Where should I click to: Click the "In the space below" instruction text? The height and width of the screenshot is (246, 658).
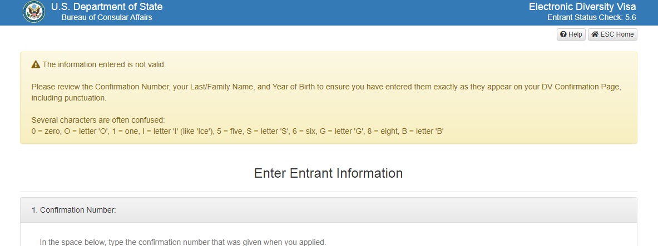pos(182,242)
